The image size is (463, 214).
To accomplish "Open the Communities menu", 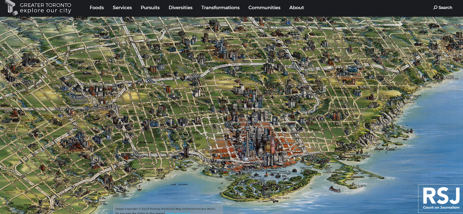I will pyautogui.click(x=264, y=7).
